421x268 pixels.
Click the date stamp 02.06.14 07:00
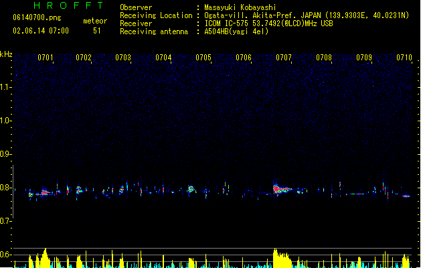41,31
